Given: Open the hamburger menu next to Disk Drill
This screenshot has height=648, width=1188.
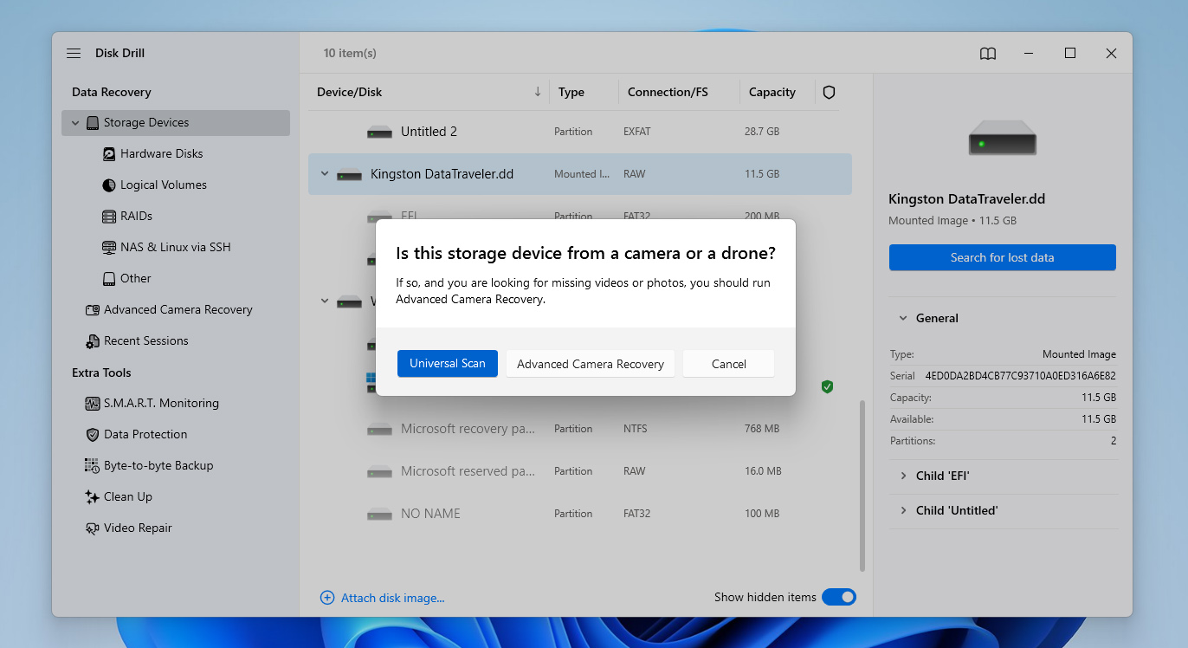Looking at the screenshot, I should pyautogui.click(x=74, y=54).
